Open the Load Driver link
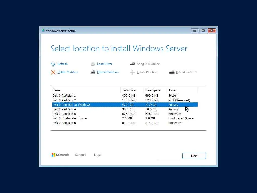Viewport: 257px width, 193px height. click(x=105, y=64)
